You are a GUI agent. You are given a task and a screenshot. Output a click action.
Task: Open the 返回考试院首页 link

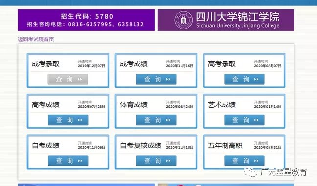(x=36, y=39)
